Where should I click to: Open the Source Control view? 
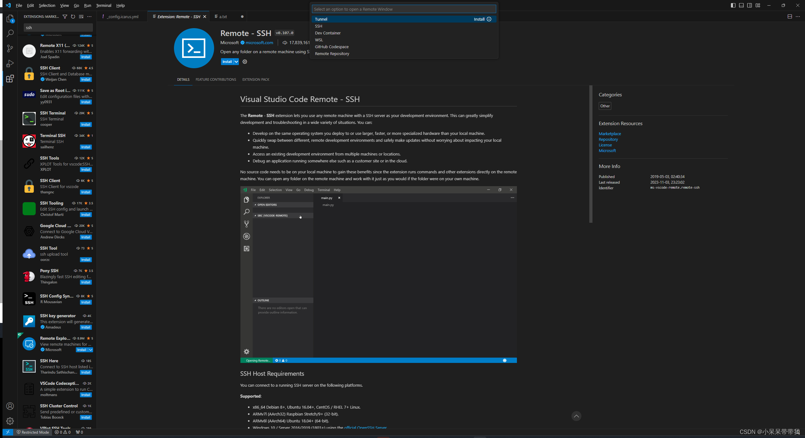point(10,48)
